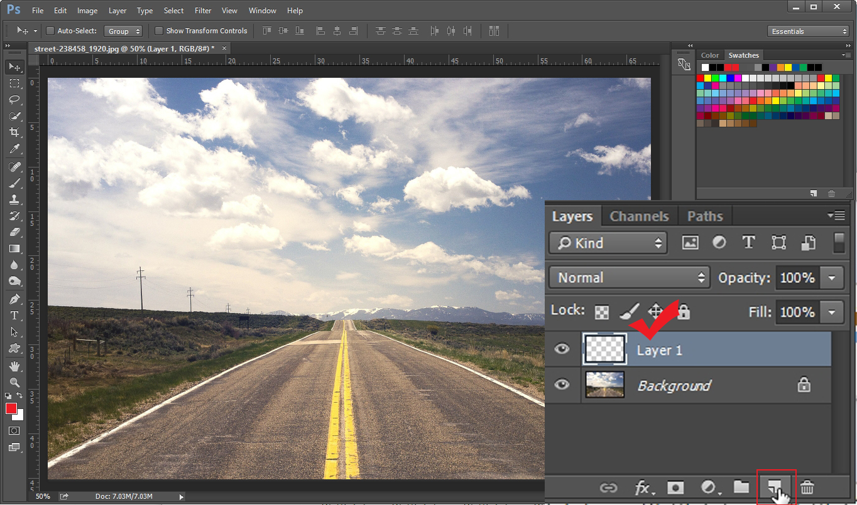Click Auto-Align Layers icon in options bar

tap(494, 31)
